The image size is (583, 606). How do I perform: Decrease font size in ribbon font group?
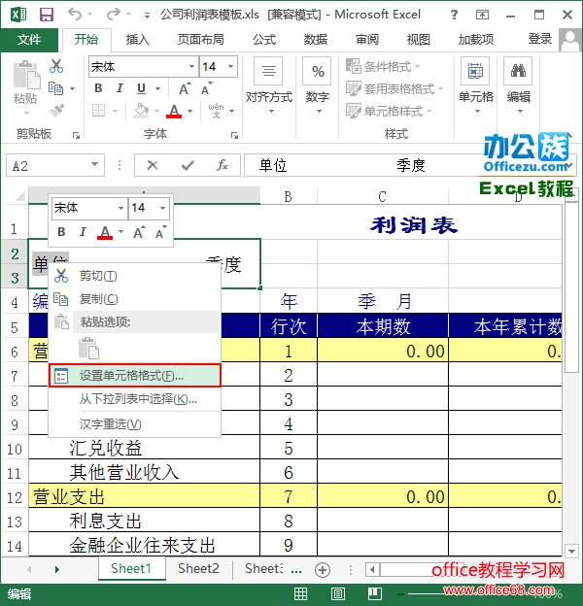[207, 89]
